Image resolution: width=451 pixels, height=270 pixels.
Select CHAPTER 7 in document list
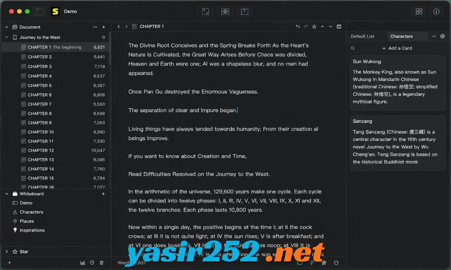click(x=55, y=104)
